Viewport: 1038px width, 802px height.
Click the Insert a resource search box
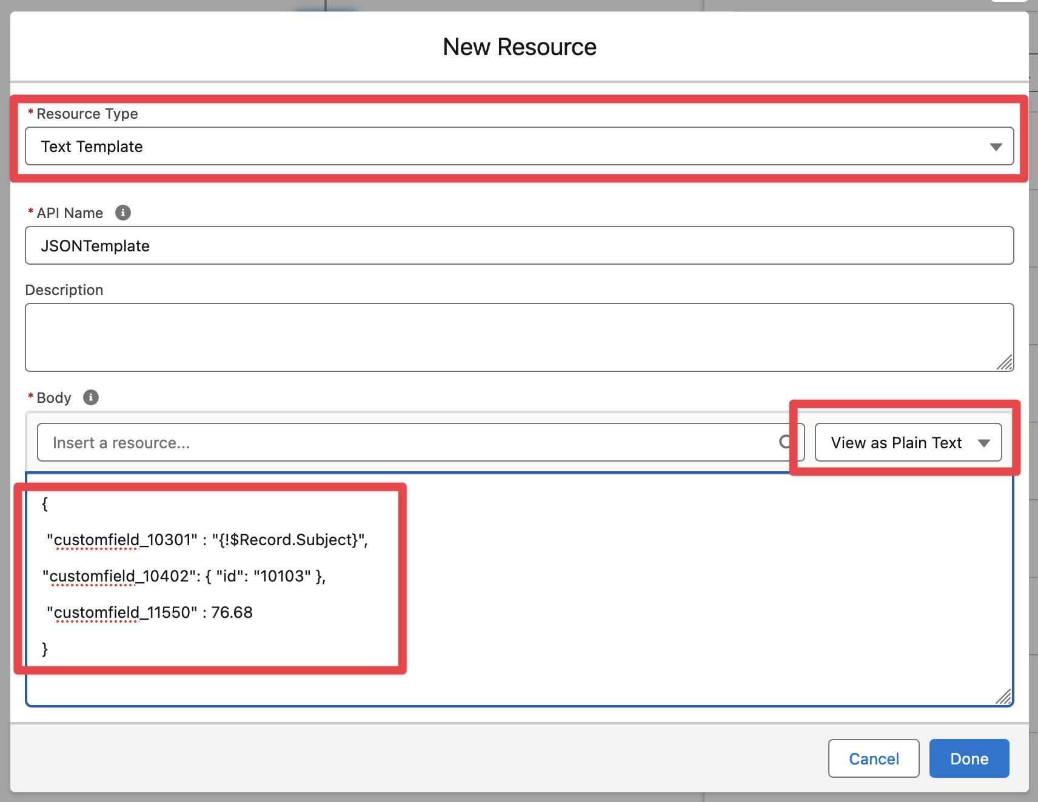pos(406,443)
